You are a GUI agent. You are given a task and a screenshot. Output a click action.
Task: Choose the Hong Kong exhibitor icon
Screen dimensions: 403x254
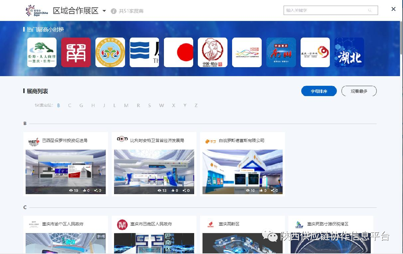(247, 52)
